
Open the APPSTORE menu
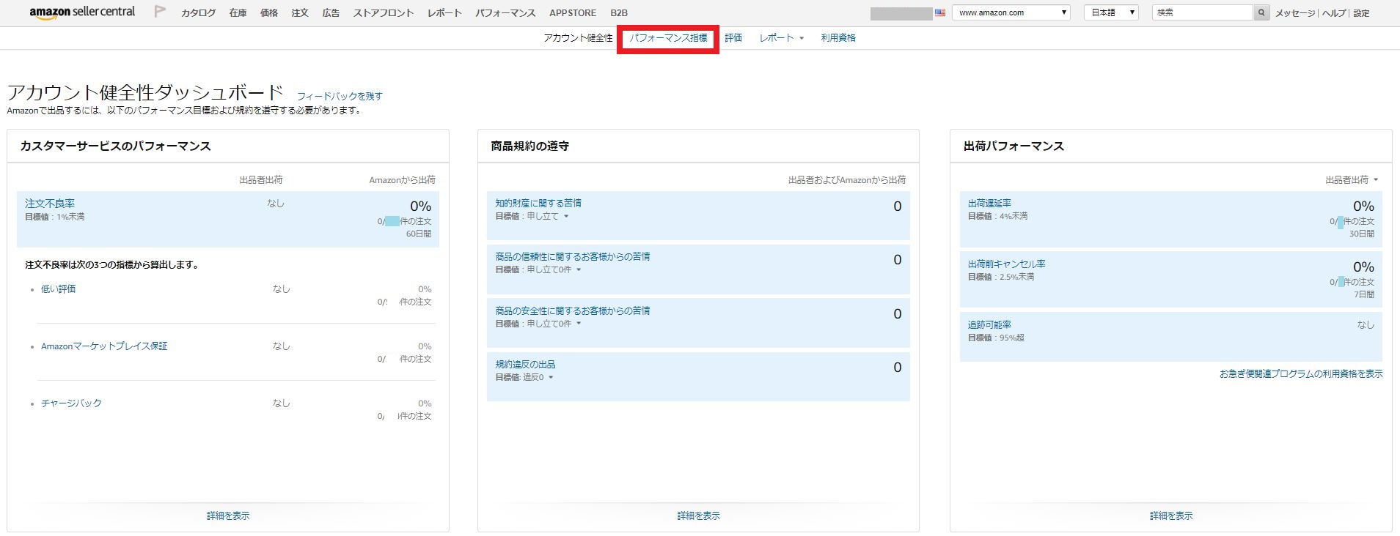(573, 13)
